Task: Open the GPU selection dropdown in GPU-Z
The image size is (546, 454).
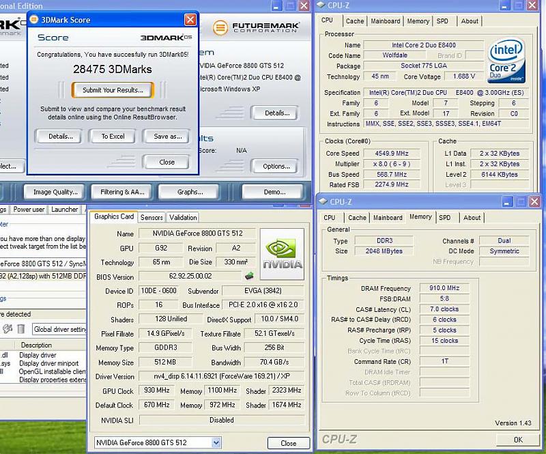Action: (216, 442)
